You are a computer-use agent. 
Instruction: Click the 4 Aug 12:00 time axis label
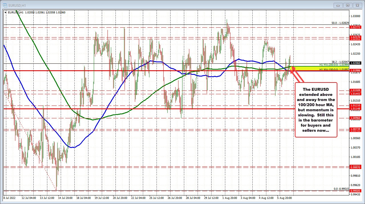point(266,198)
